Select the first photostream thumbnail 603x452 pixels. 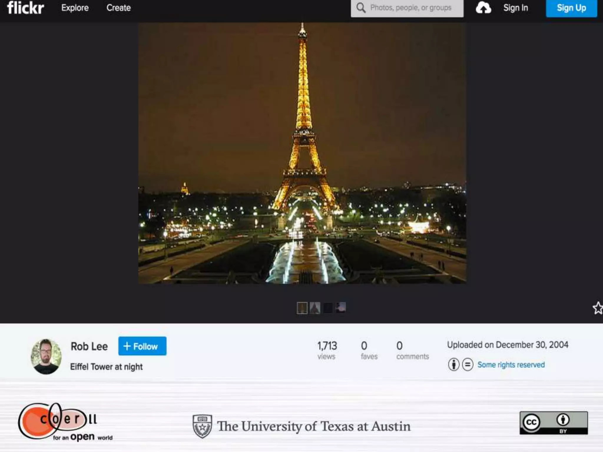(302, 308)
